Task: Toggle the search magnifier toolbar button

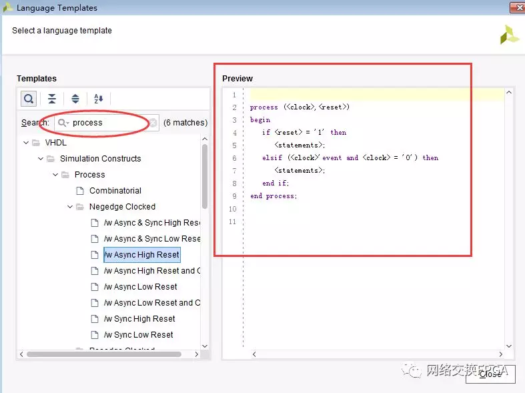Action: click(x=29, y=99)
